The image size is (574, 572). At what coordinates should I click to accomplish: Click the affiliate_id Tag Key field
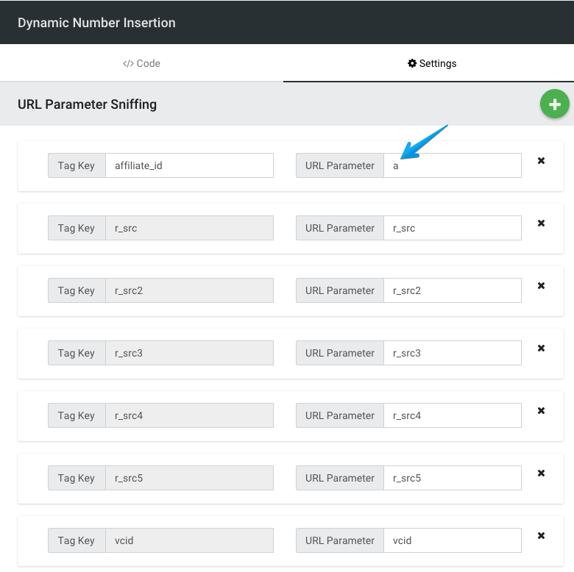coord(189,165)
